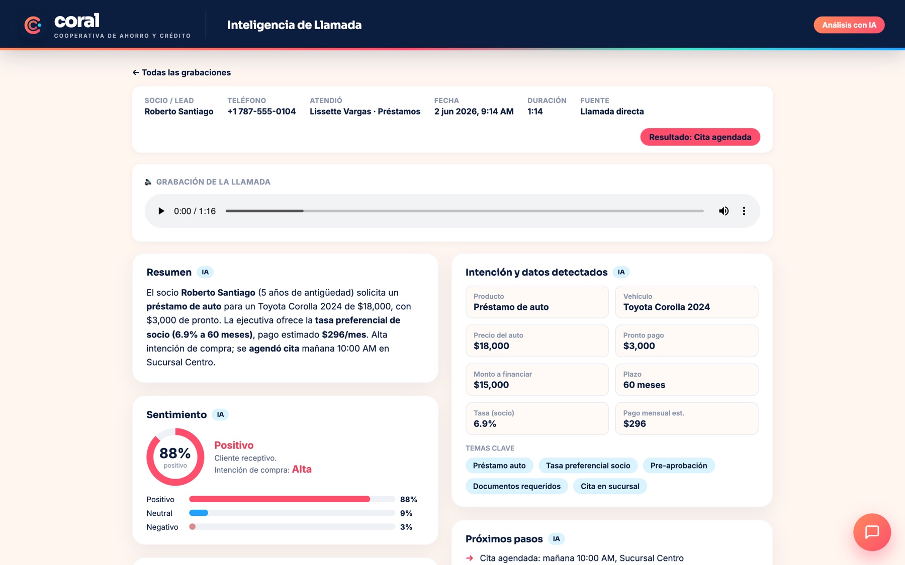Image resolution: width=905 pixels, height=565 pixels.
Task: Click the Alta purchase intent value
Action: 302,469
